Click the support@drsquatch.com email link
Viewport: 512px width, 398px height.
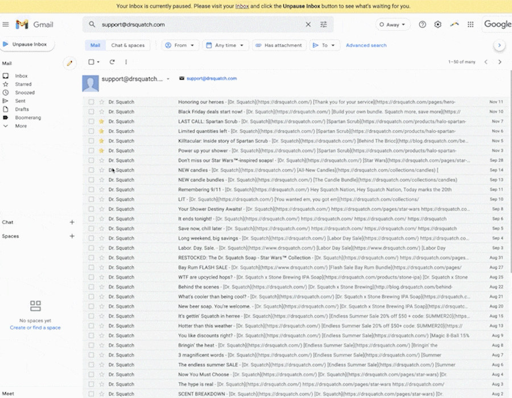point(212,78)
